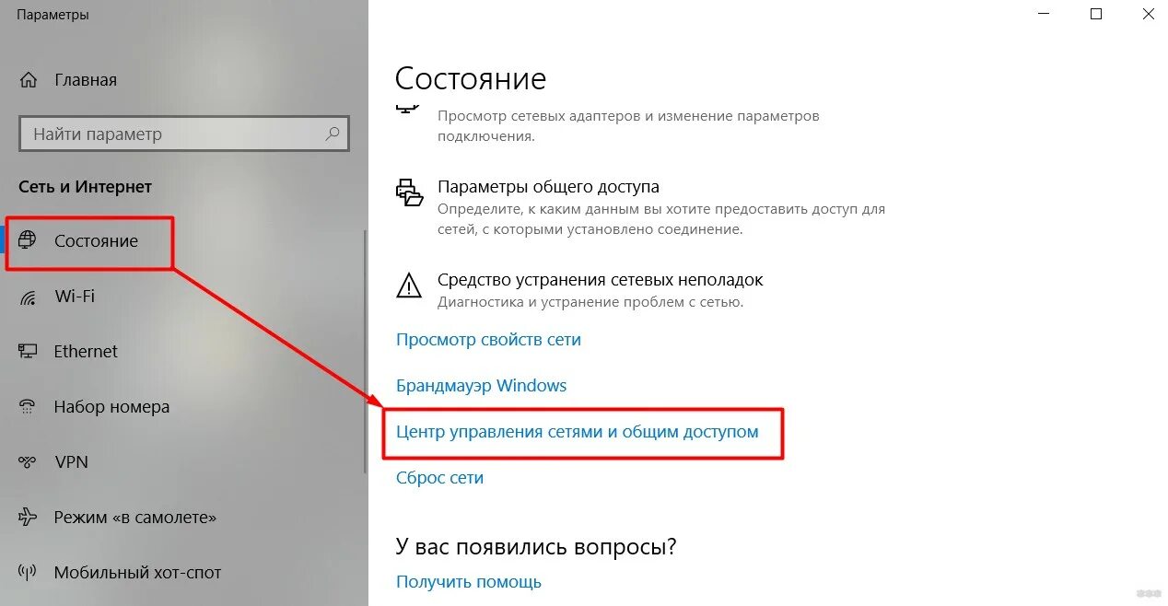Open Просмотр свойств сети link

tap(488, 340)
